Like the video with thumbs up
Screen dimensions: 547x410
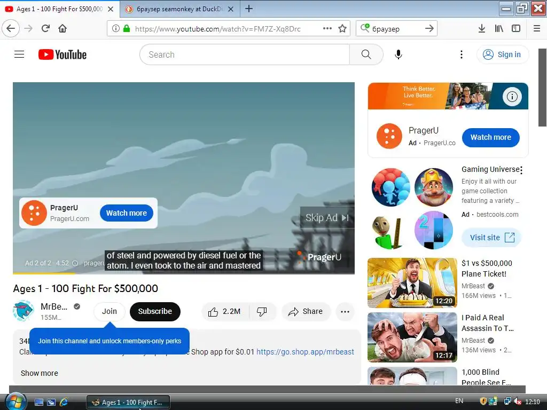[225, 311]
